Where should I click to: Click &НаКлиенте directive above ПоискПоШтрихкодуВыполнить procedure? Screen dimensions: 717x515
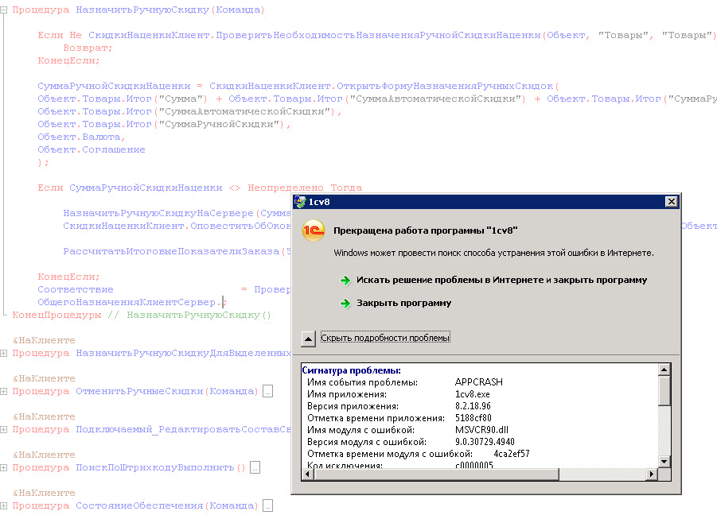click(x=44, y=455)
